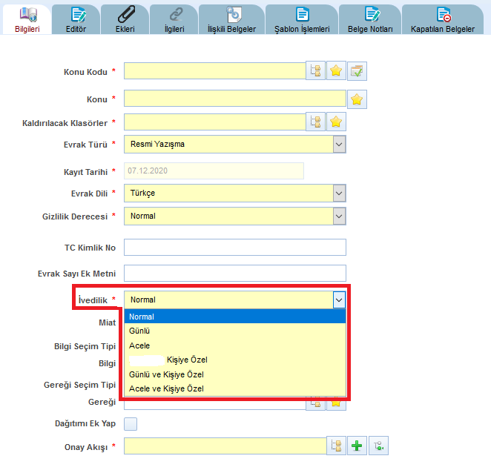Expand the Gizlilik Derecesi dropdown
The height and width of the screenshot is (473, 491).
tap(339, 216)
